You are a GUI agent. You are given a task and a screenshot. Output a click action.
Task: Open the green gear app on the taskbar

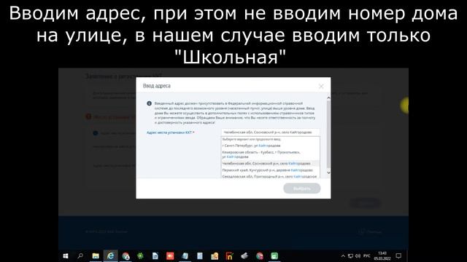tap(140, 255)
